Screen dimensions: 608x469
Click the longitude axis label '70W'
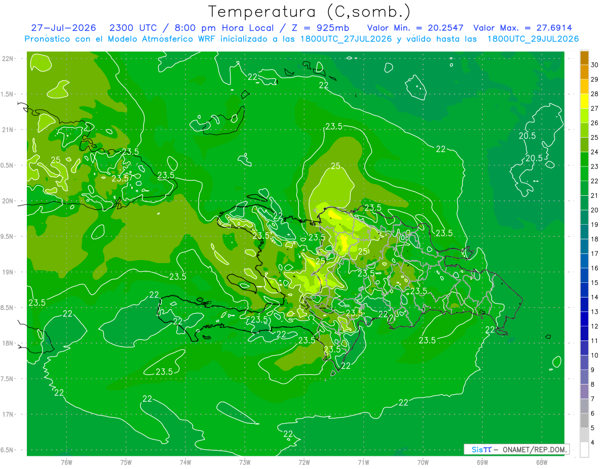coord(423,462)
